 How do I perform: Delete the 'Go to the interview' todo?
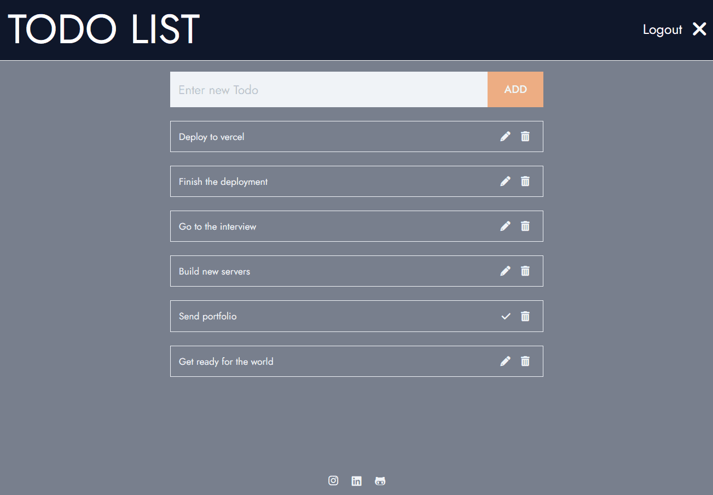525,226
